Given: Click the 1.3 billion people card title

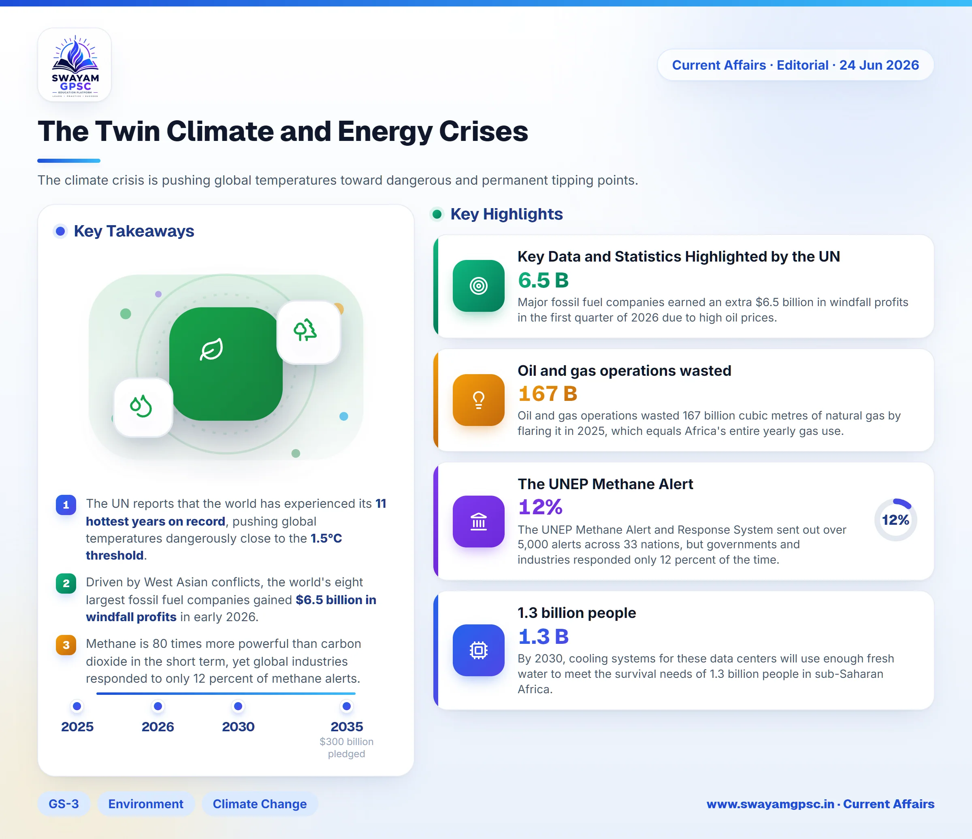Looking at the screenshot, I should pyautogui.click(x=577, y=613).
